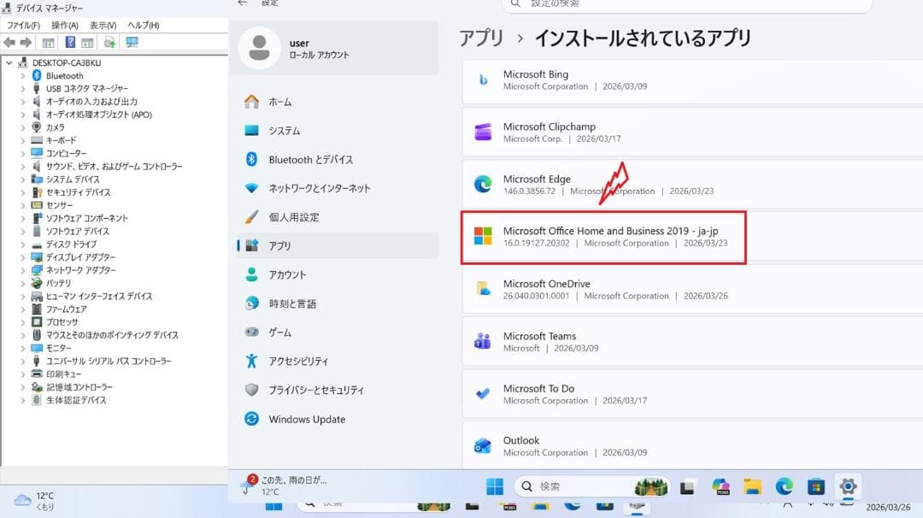Open Task View from the taskbar
Viewport: 923px width, 518px height.
[687, 487]
